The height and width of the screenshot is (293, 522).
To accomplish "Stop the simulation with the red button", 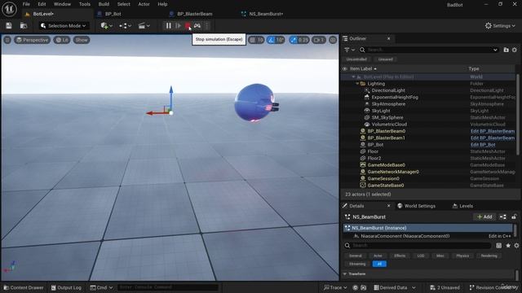I will point(188,25).
